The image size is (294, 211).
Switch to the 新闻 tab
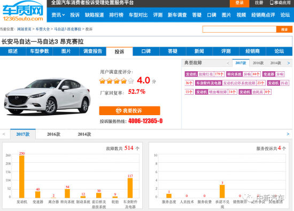click(199, 51)
